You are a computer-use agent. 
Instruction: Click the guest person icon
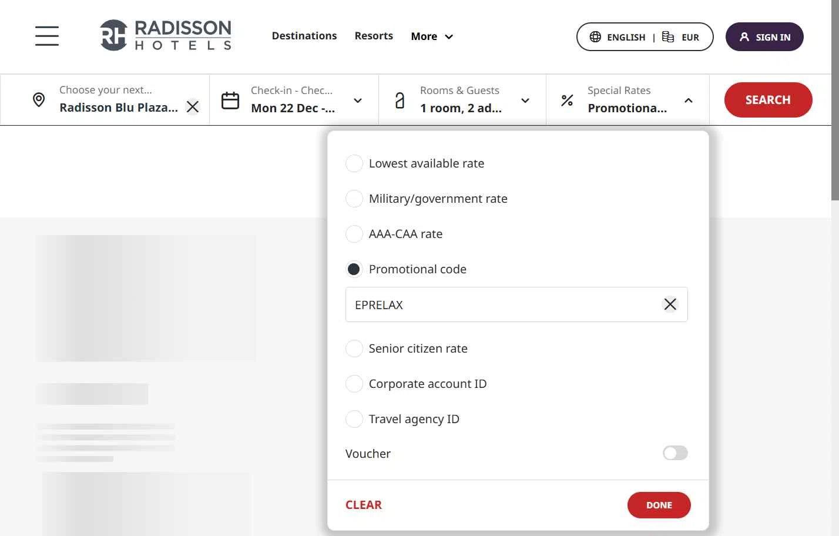(x=400, y=101)
